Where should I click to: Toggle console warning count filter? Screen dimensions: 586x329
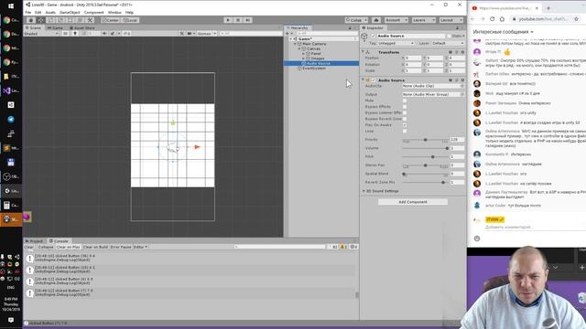[x=343, y=247]
